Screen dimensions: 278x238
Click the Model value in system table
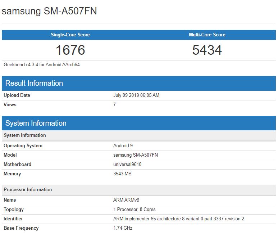[136, 155]
